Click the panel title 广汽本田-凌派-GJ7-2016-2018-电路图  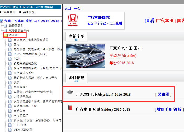point(27,7)
